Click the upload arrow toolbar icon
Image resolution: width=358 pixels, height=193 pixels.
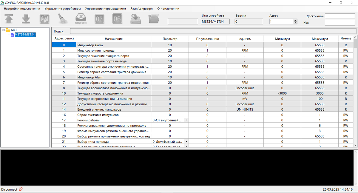pyautogui.click(x=9, y=19)
